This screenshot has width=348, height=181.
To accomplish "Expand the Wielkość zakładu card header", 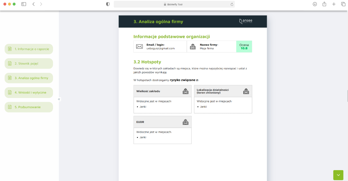I will (x=162, y=91).
